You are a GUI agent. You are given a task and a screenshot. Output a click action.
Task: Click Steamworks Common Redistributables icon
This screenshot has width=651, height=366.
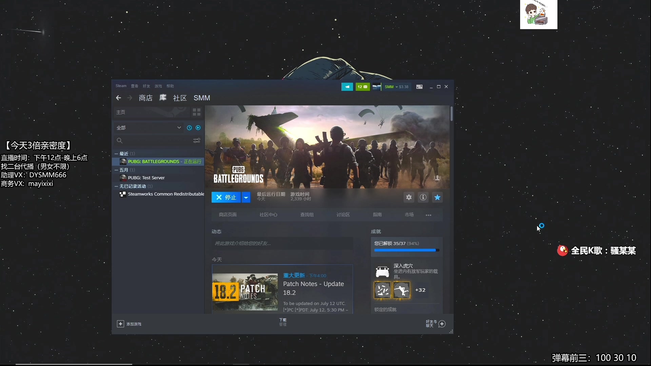123,194
